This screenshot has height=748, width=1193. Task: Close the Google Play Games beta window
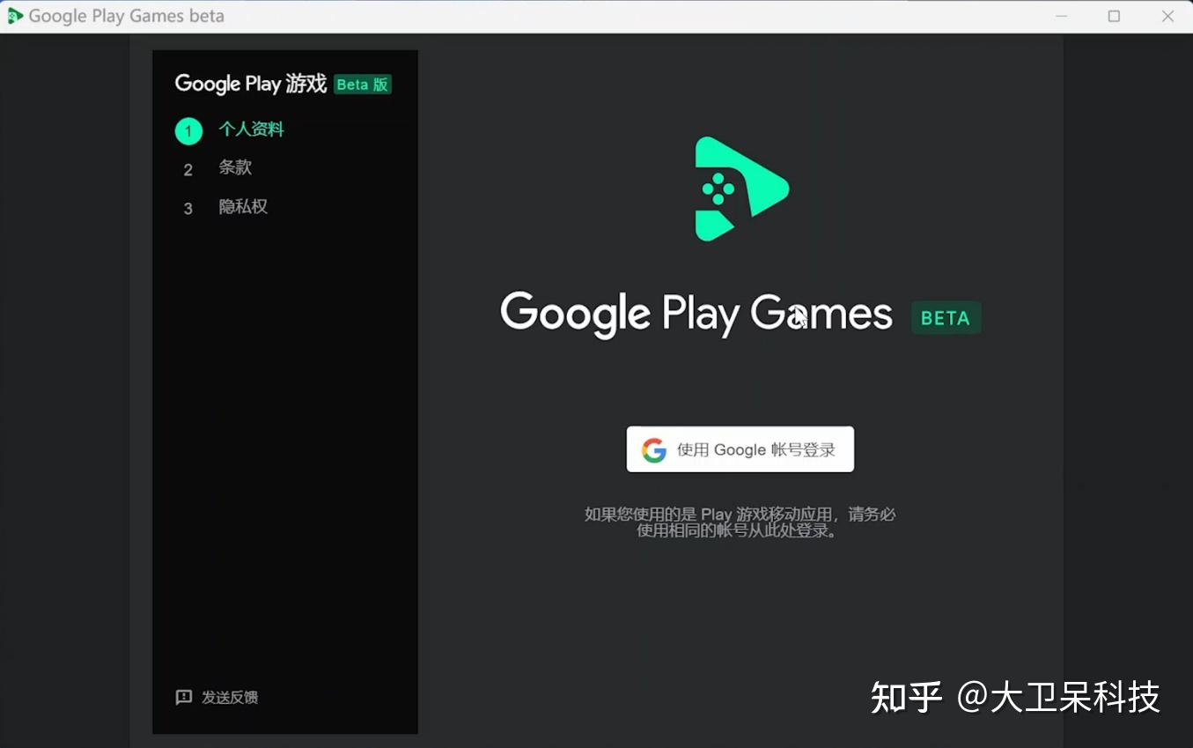coord(1167,16)
